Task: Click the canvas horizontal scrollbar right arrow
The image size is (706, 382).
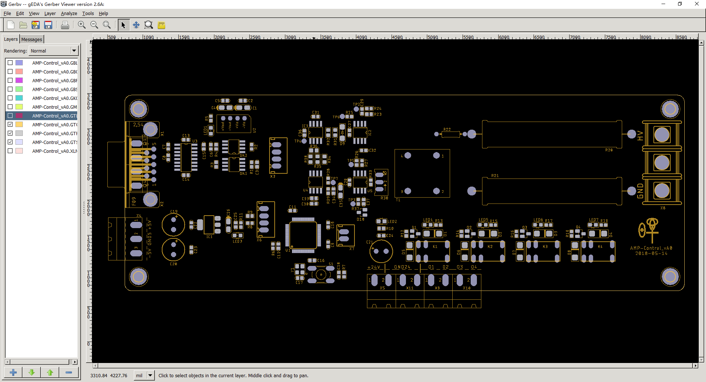Action: [x=695, y=366]
